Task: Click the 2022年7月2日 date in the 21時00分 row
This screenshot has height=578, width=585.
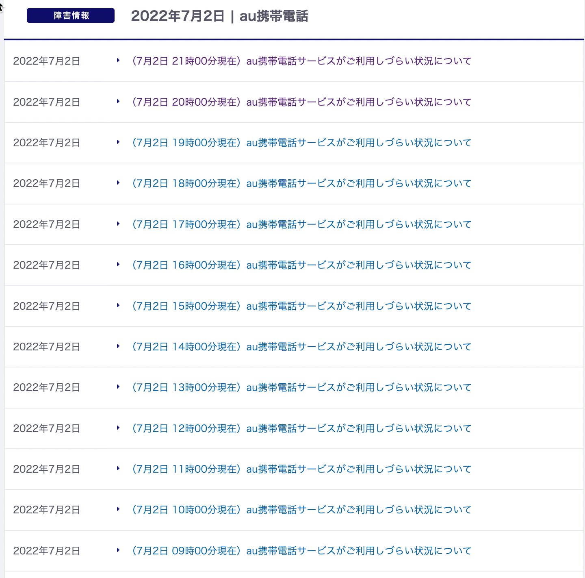Action: point(46,61)
